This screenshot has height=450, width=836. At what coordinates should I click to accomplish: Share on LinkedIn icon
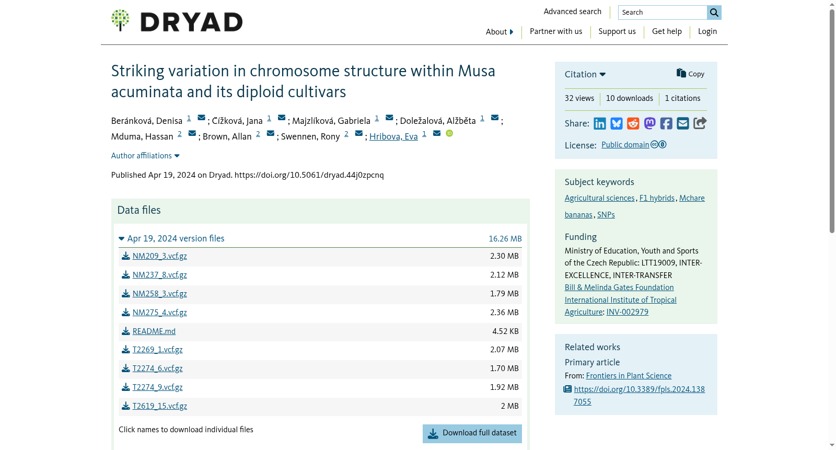[600, 123]
